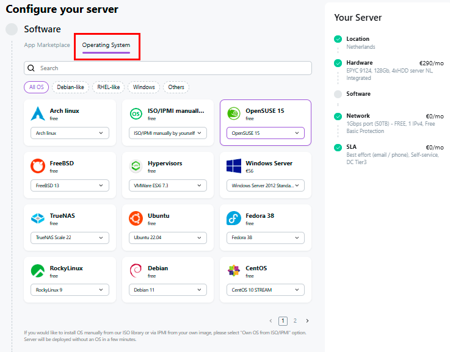Open the Operating System tab
The width and height of the screenshot is (450, 352).
(x=106, y=45)
